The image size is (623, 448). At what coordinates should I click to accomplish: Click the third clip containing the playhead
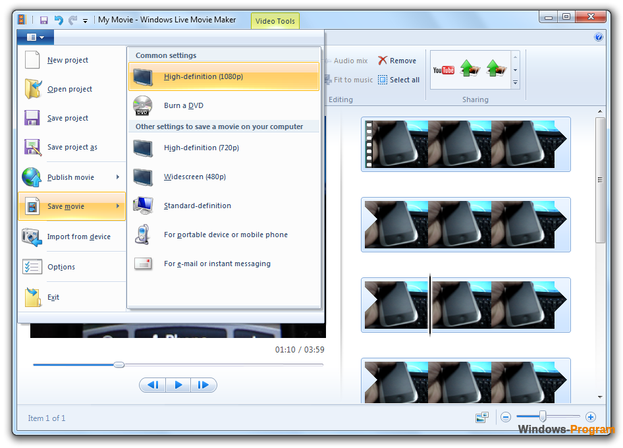466,305
